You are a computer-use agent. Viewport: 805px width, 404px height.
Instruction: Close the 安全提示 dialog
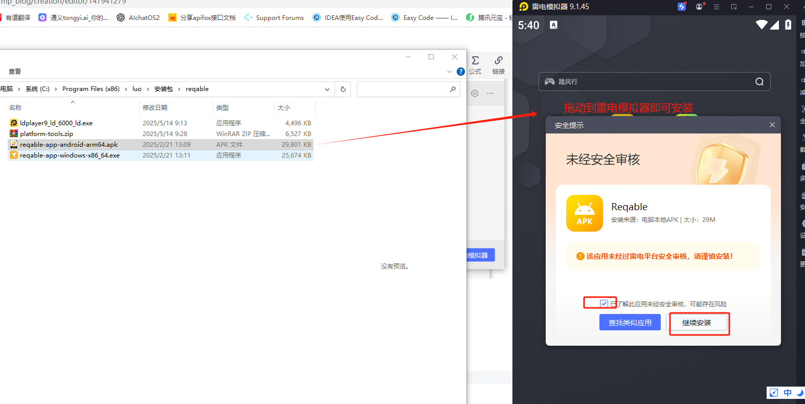point(772,125)
